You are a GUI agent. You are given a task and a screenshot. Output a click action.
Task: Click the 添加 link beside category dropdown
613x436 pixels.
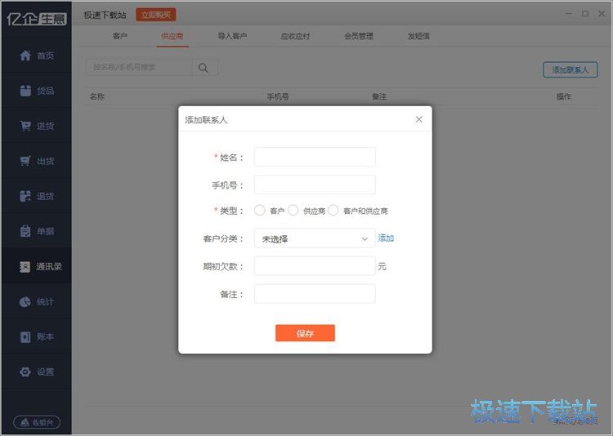(386, 238)
